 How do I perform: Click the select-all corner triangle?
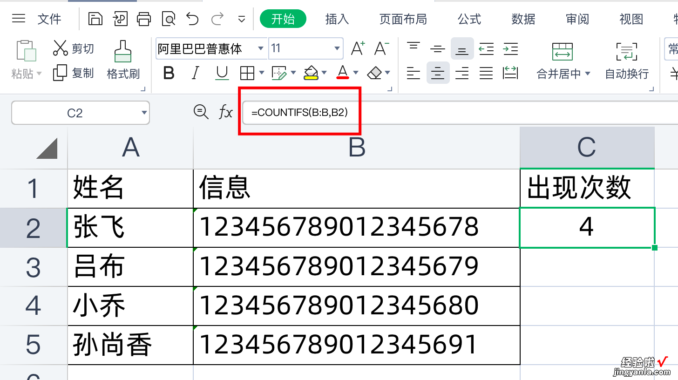point(47,148)
